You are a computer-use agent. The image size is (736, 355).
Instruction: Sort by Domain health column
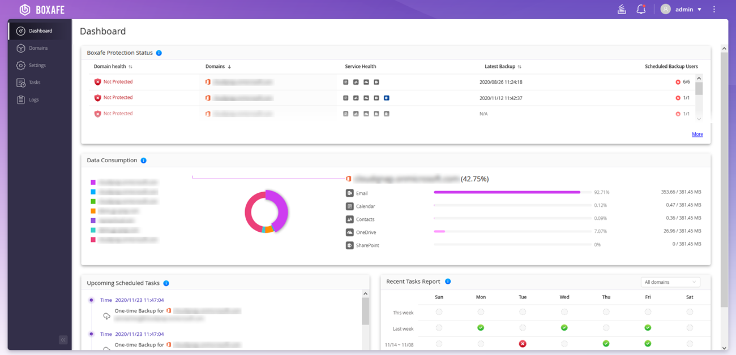tap(130, 67)
